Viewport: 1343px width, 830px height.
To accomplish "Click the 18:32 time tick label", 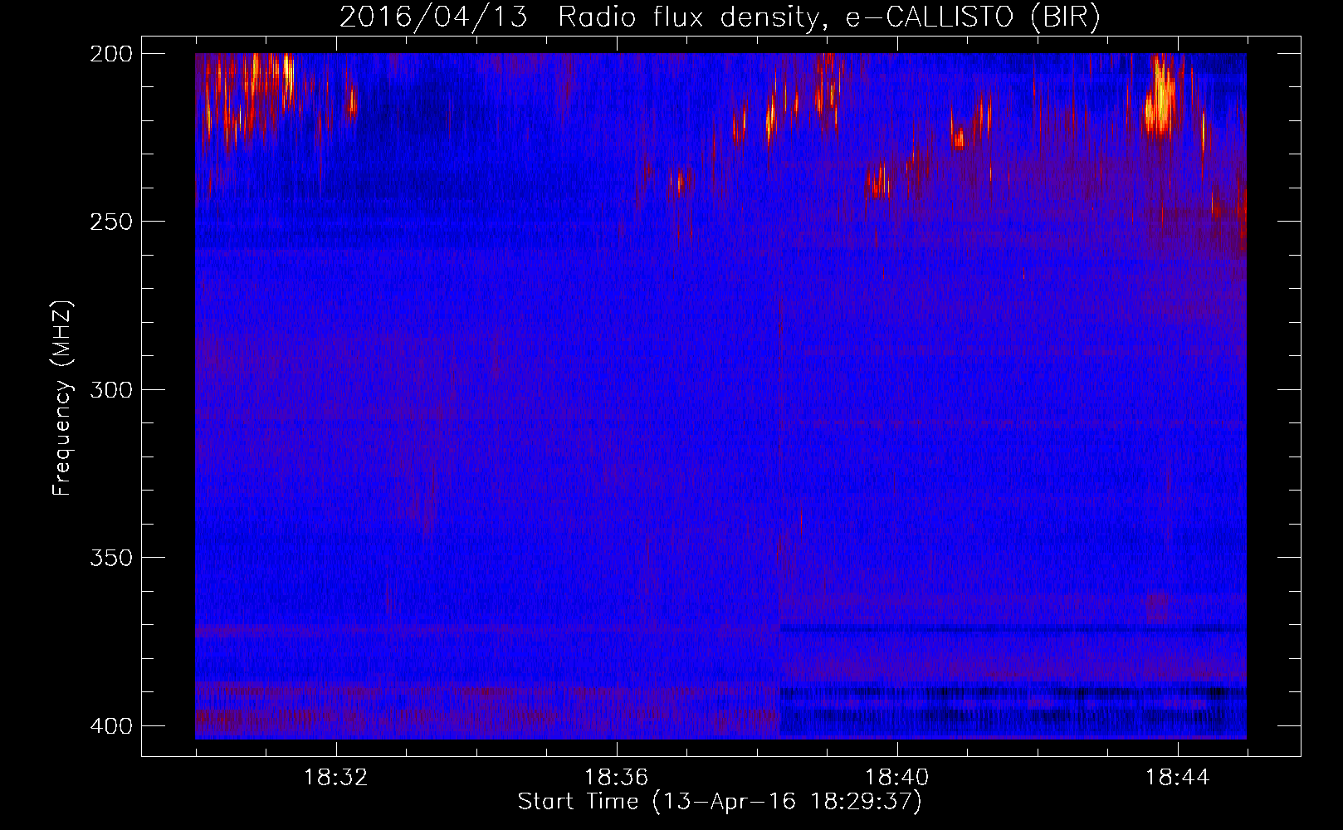I will [335, 778].
